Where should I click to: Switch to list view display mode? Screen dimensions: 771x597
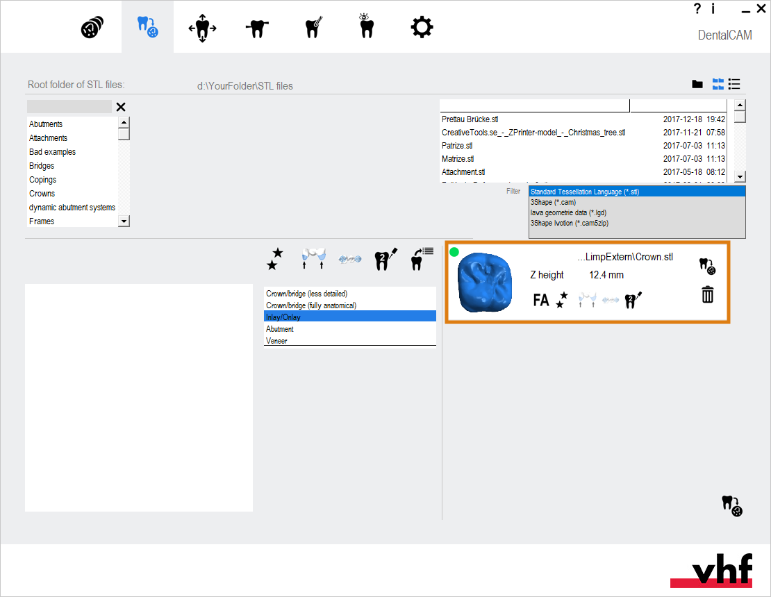(734, 85)
